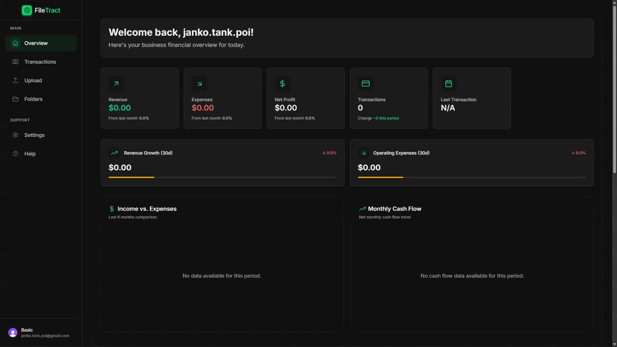Screen dimensions: 617x347
Task: Click the Revenue Growth trend icon
Action: (x=114, y=153)
